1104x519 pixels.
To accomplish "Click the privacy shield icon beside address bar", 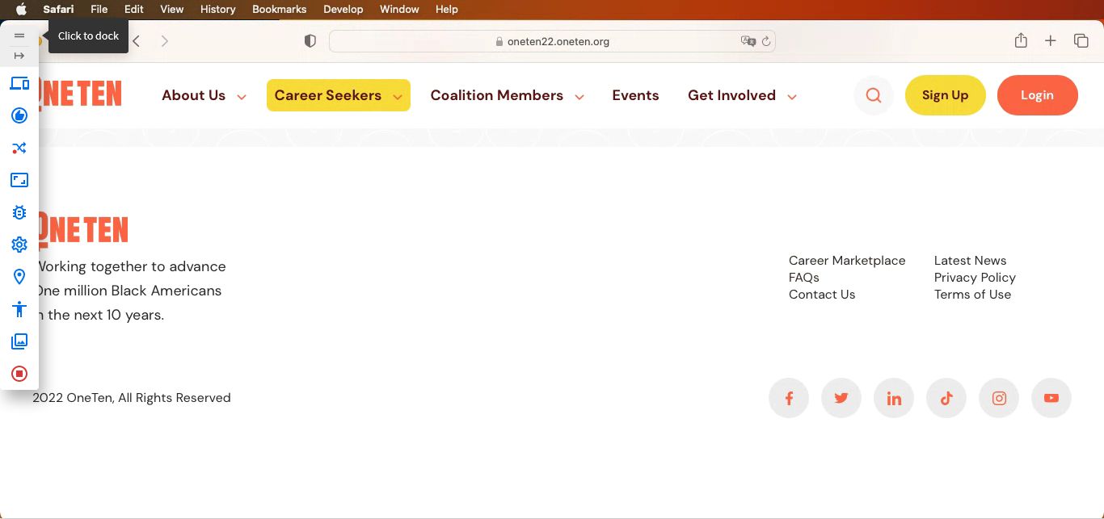I will coord(310,41).
